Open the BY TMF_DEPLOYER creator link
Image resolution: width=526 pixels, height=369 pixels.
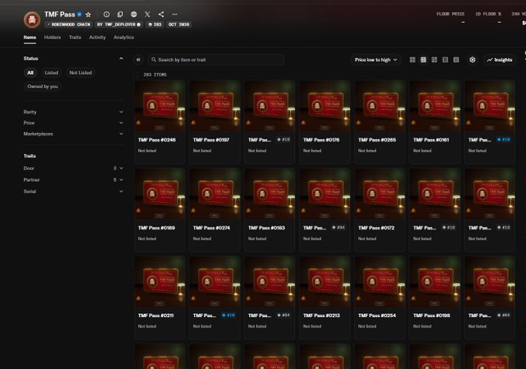119,25
